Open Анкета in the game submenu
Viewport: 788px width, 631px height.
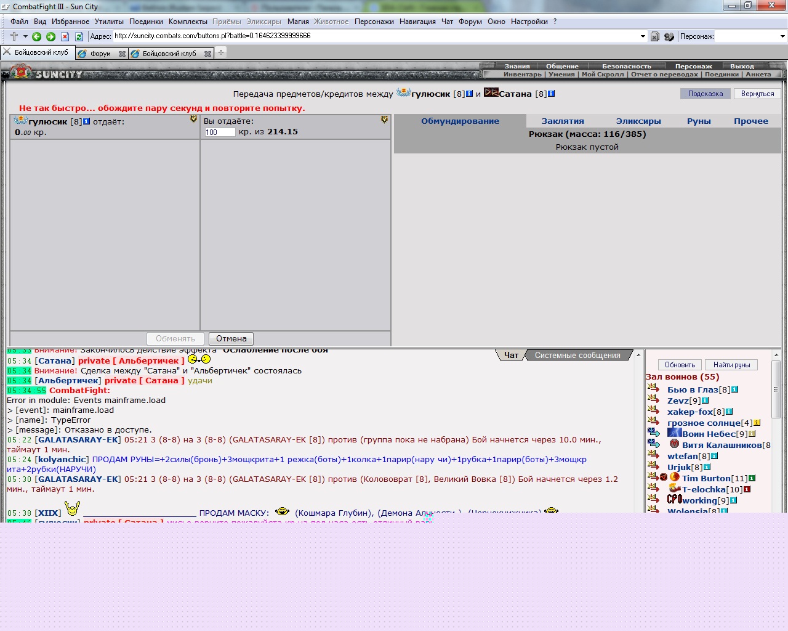[x=758, y=74]
